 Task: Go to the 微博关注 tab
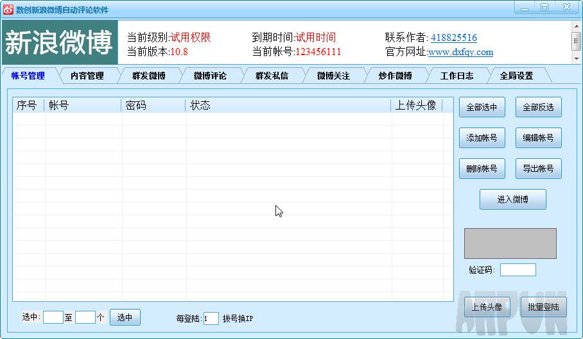[x=333, y=76]
